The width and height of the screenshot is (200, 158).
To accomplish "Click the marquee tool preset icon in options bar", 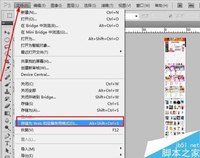I will click(x=10, y=16).
